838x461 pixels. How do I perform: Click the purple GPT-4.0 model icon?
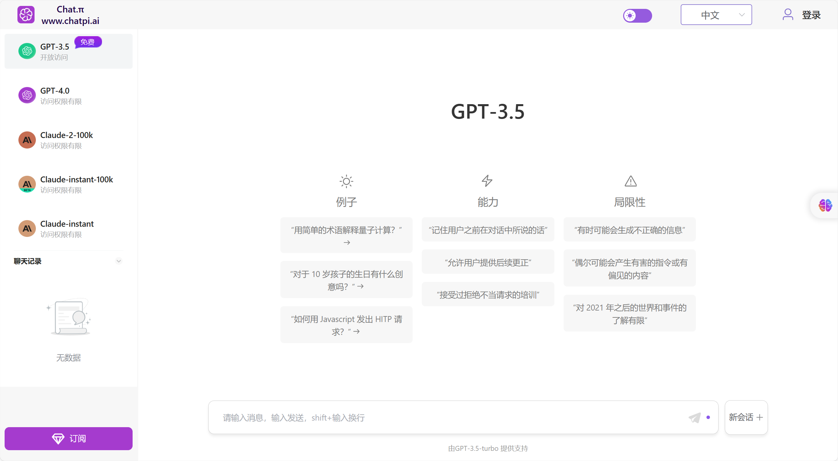coord(27,95)
